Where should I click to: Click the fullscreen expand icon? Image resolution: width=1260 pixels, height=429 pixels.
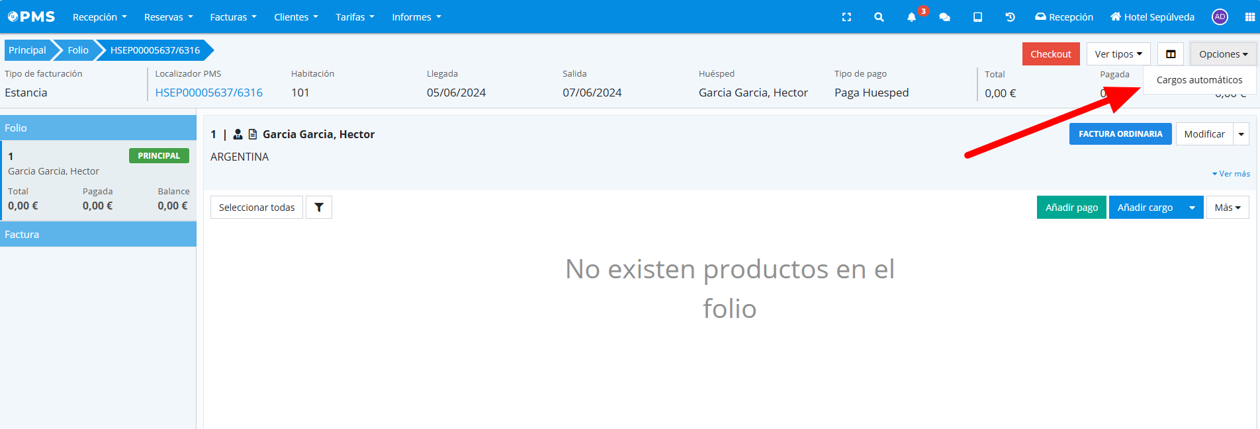pyautogui.click(x=846, y=17)
